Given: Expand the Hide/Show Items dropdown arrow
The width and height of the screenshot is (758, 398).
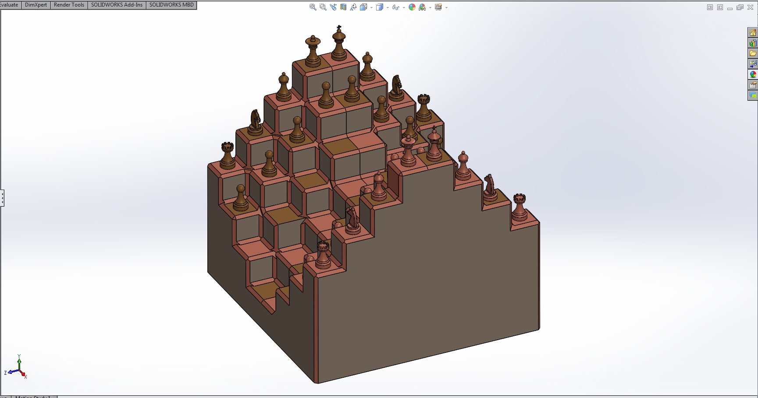Looking at the screenshot, I should point(404,7).
